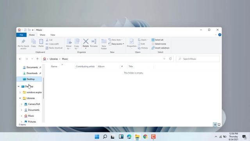
Task: Open the Copy to dropdown
Action: [77, 44]
